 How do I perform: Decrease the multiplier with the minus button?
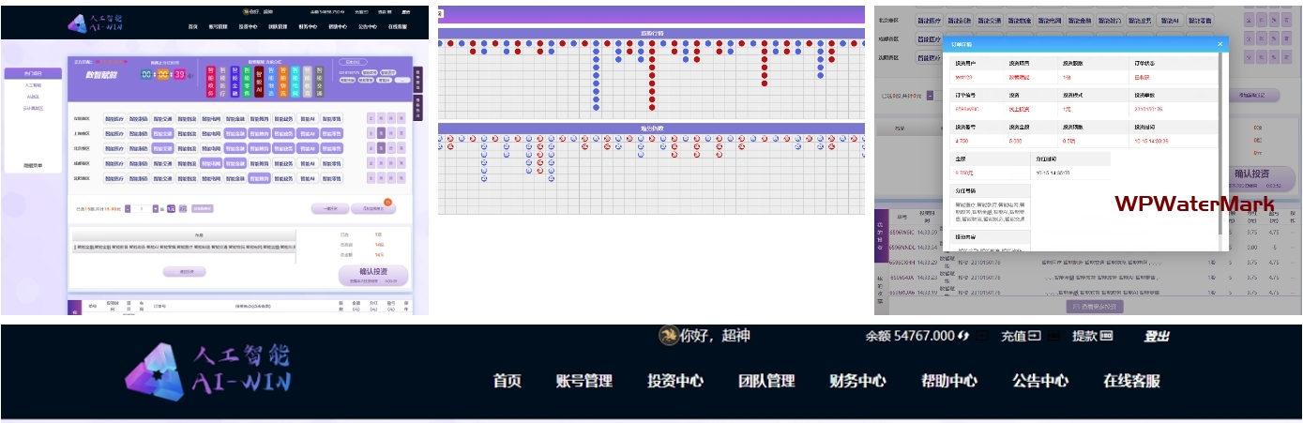tap(128, 208)
